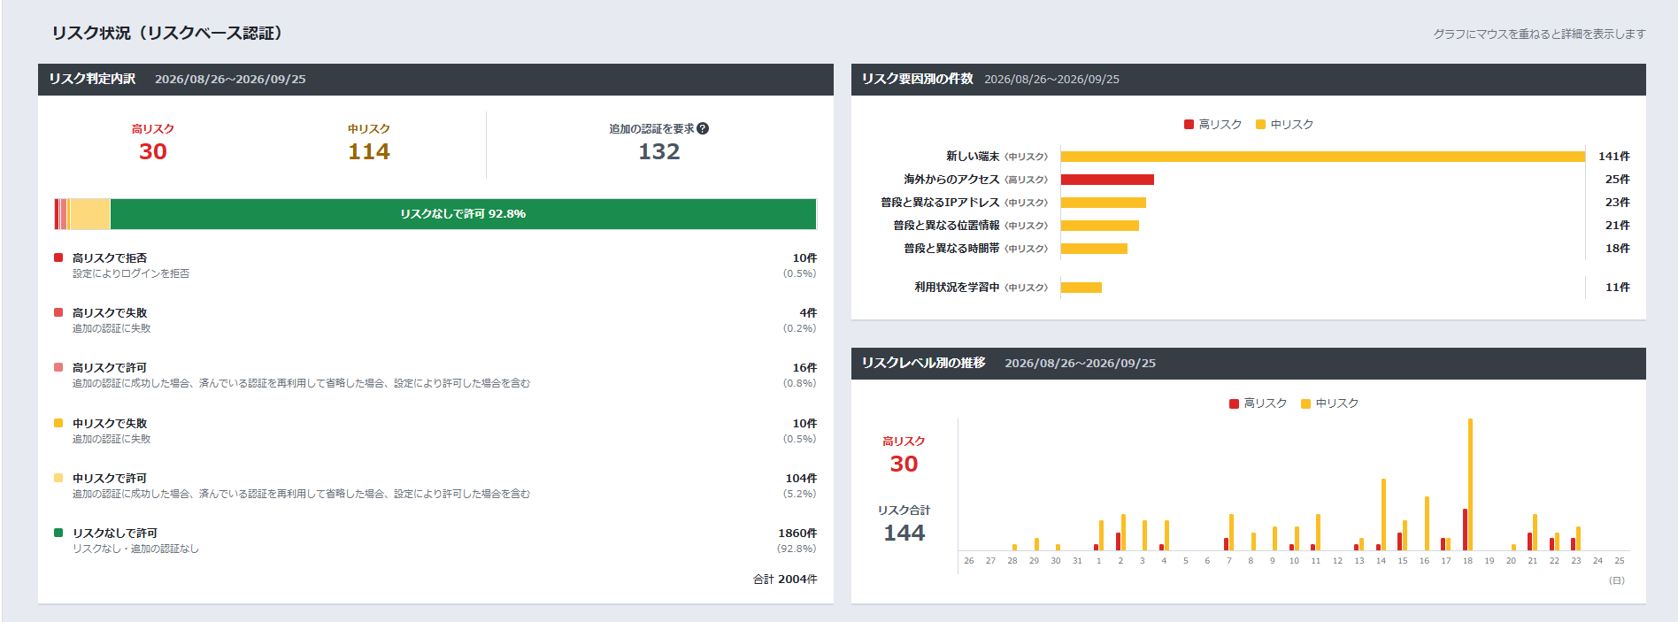
Task: Click the 普段と異なる時間帯 bar
Action: (x=1094, y=249)
